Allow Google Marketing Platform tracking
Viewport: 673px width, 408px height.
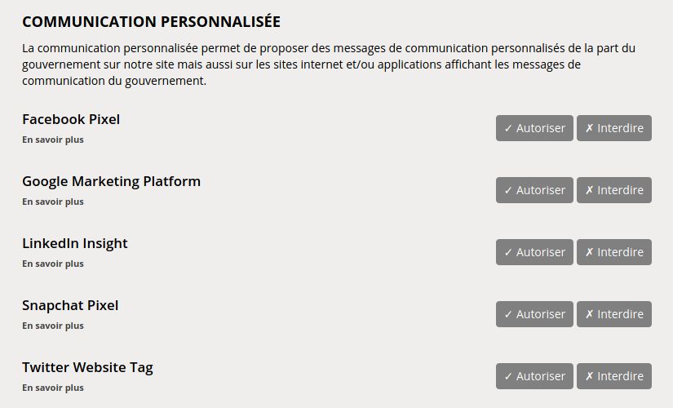[x=534, y=190]
